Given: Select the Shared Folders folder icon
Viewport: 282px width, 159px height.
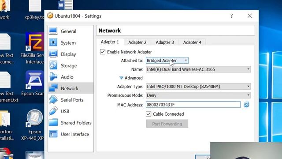Looking at the screenshot, I should coord(53,123).
